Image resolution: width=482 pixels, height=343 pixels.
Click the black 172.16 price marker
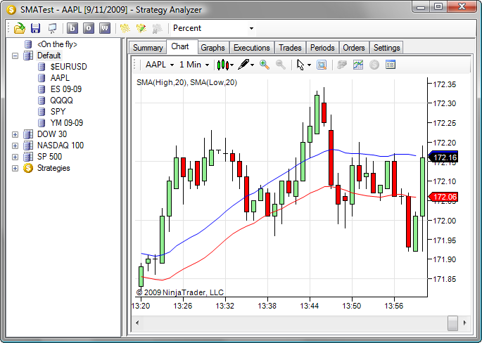click(443, 157)
